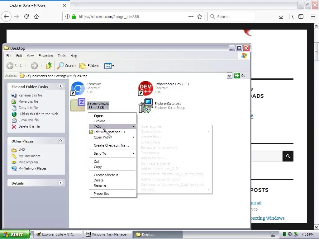Choose Delete in the context menu

coord(112,180)
